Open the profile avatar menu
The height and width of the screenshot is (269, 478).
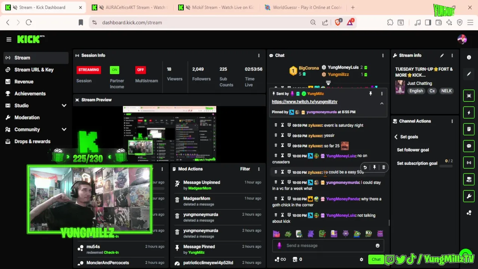[x=462, y=39]
